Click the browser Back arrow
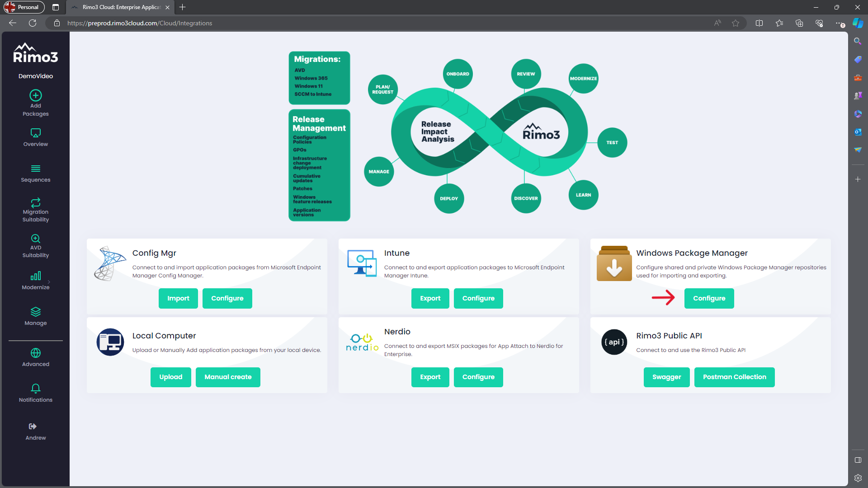Viewport: 868px width, 488px height. coord(13,23)
